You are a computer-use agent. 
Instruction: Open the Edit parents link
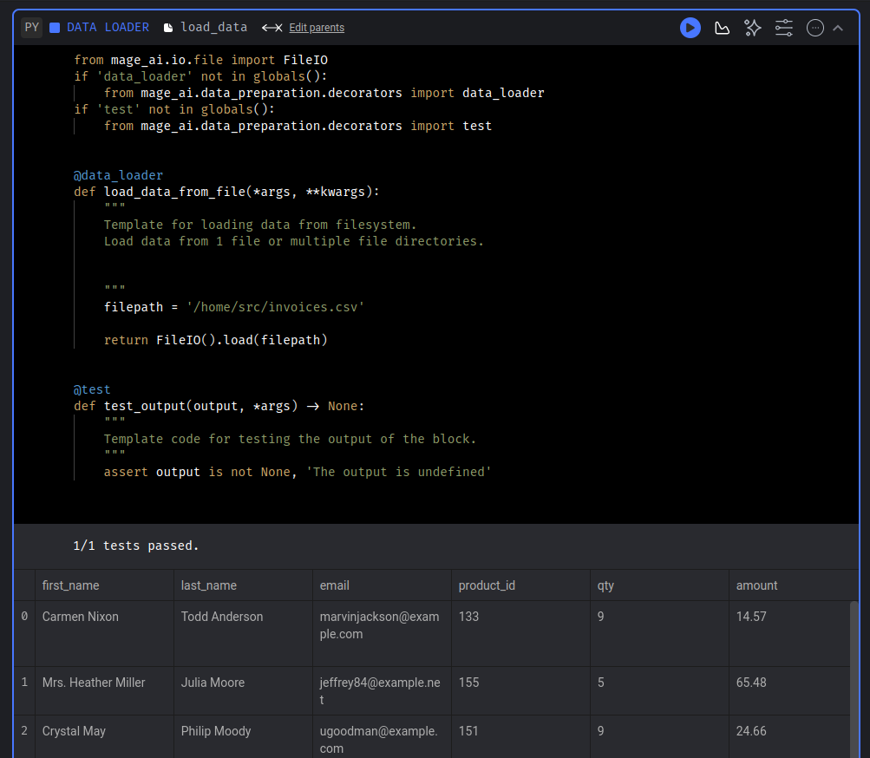point(316,27)
